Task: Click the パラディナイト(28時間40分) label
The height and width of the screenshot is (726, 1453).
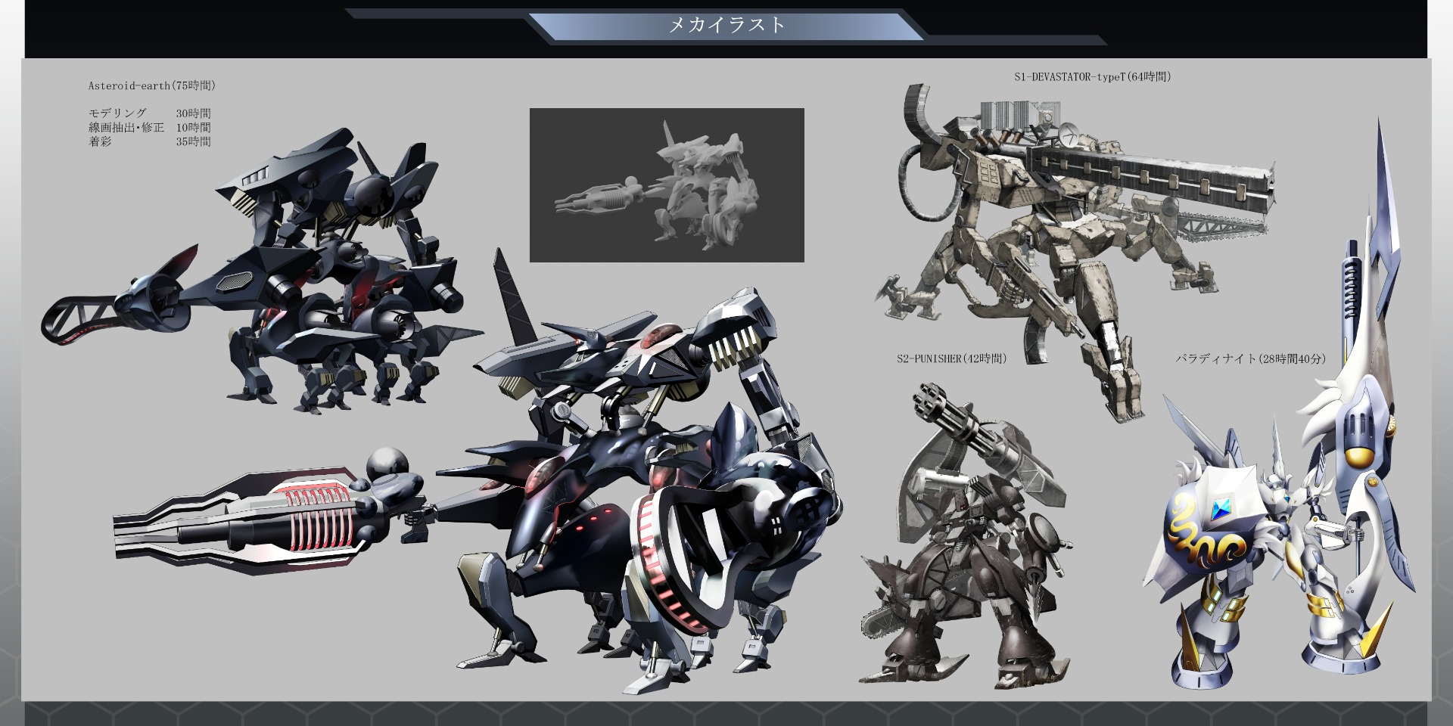Action: [1250, 358]
